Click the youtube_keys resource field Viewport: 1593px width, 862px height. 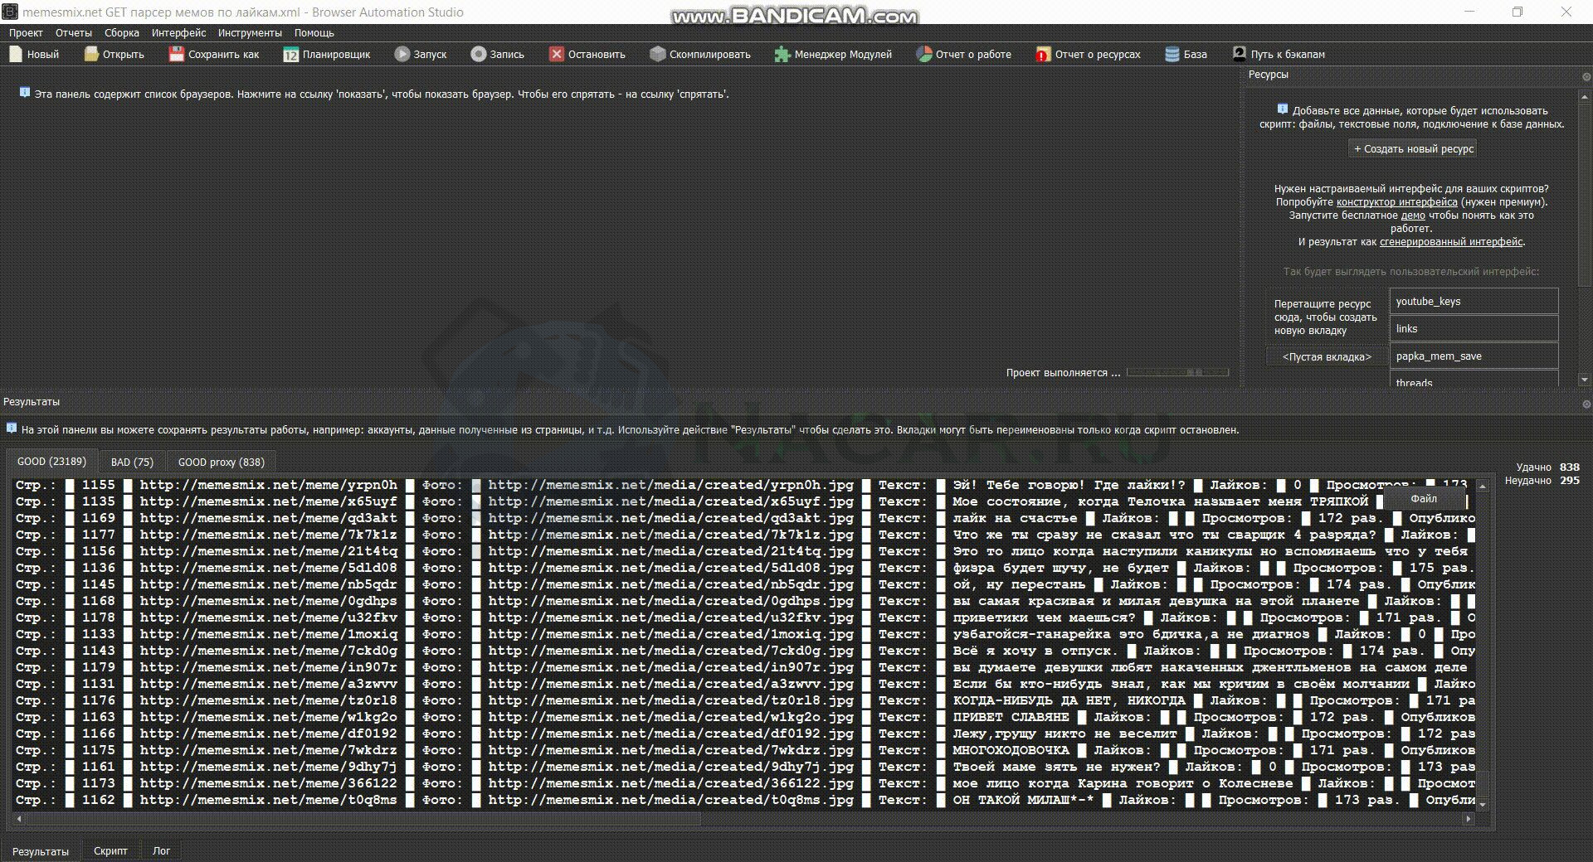(1474, 302)
